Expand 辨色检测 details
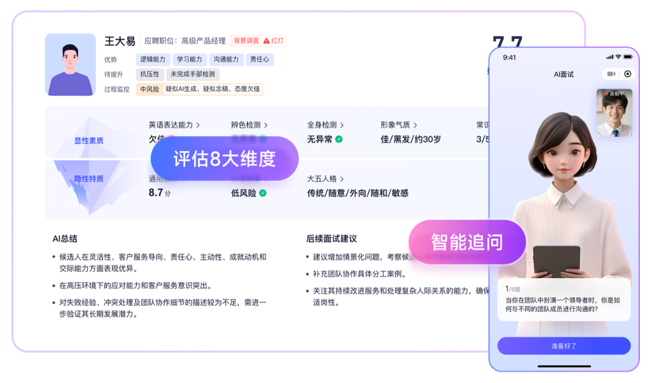This screenshot has height=383, width=648. point(265,125)
